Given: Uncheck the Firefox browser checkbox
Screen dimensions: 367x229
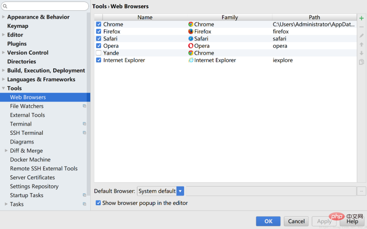Looking at the screenshot, I should pos(98,31).
